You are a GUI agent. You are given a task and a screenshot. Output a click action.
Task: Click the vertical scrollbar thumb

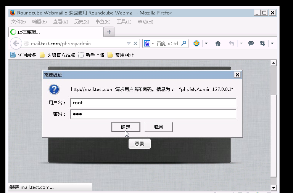coord(274,136)
